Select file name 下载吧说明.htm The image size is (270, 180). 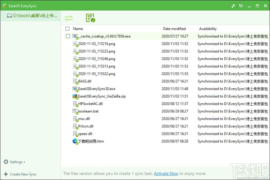point(91,141)
